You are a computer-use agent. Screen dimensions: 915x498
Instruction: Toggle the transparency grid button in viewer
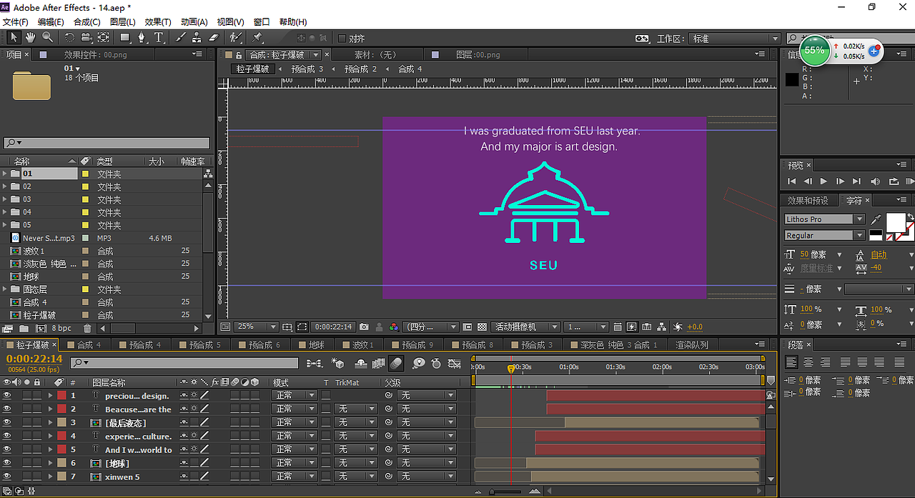point(483,327)
